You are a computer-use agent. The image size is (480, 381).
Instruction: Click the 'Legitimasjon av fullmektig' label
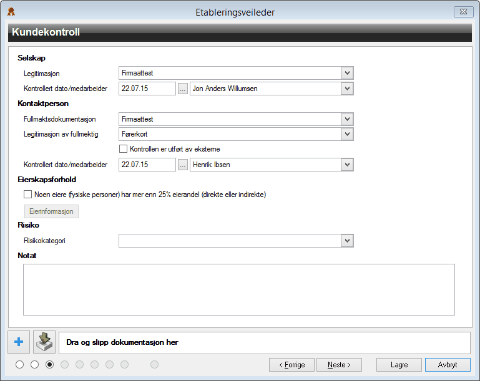tap(61, 134)
